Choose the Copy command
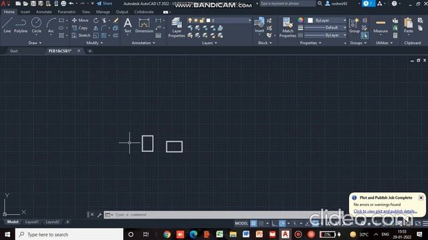The height and width of the screenshot is (240, 428). tap(80, 28)
